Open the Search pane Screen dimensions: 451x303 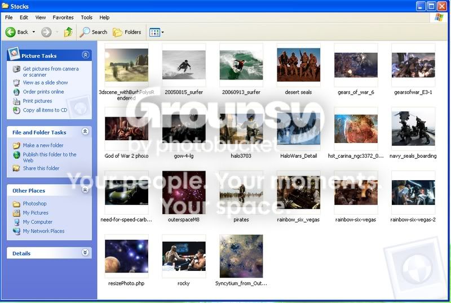coord(94,32)
